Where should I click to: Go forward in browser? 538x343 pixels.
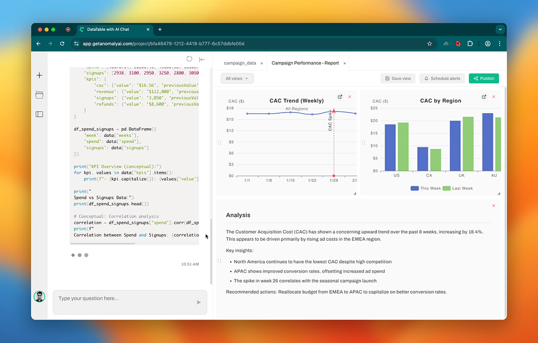click(x=50, y=43)
